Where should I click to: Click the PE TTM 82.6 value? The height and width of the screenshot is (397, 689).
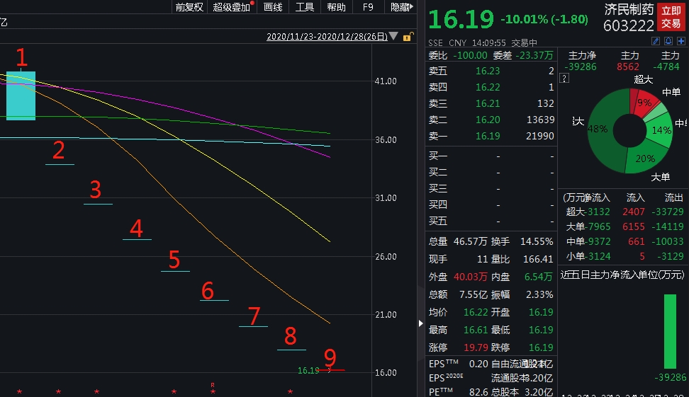[478, 392]
